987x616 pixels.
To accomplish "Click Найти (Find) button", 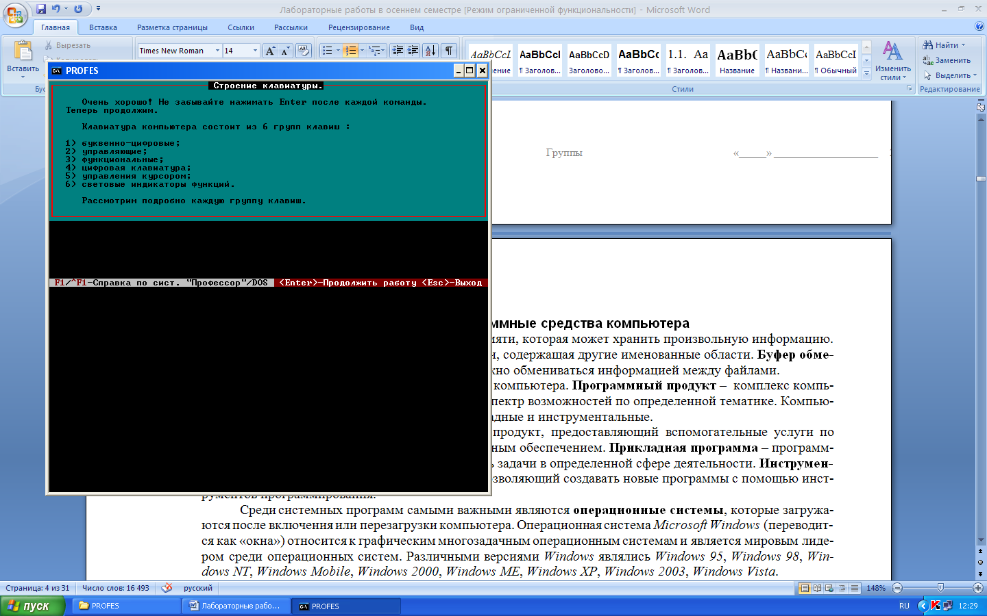I will pos(944,45).
